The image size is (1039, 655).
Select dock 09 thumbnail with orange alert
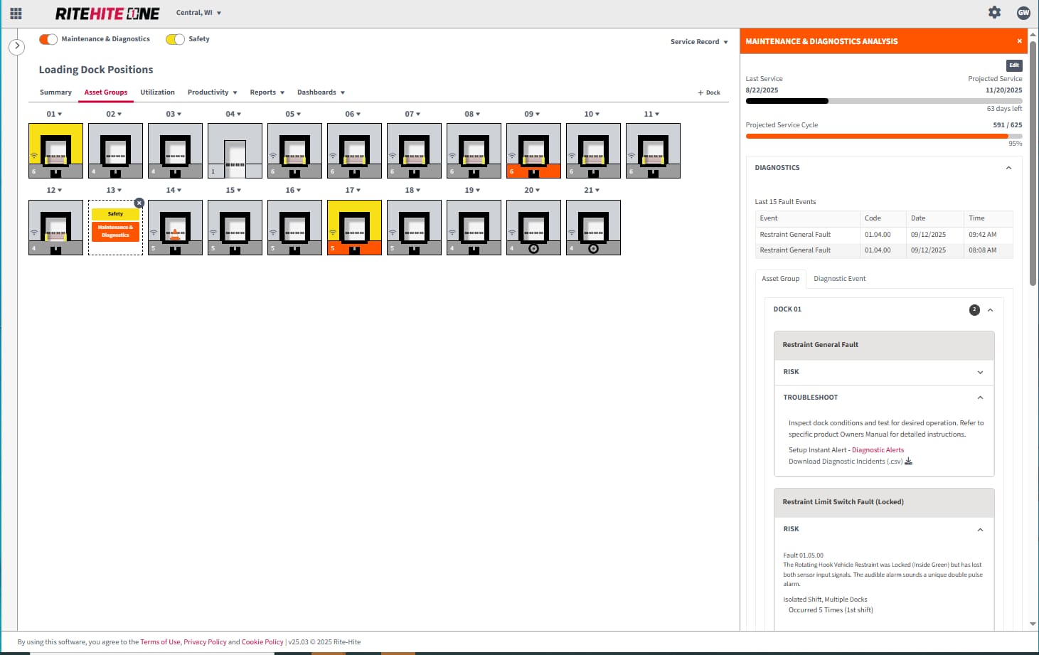pos(533,151)
